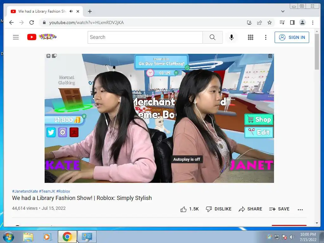Open the YouTube guide hamburger menu
The width and height of the screenshot is (324, 243).
(16, 37)
